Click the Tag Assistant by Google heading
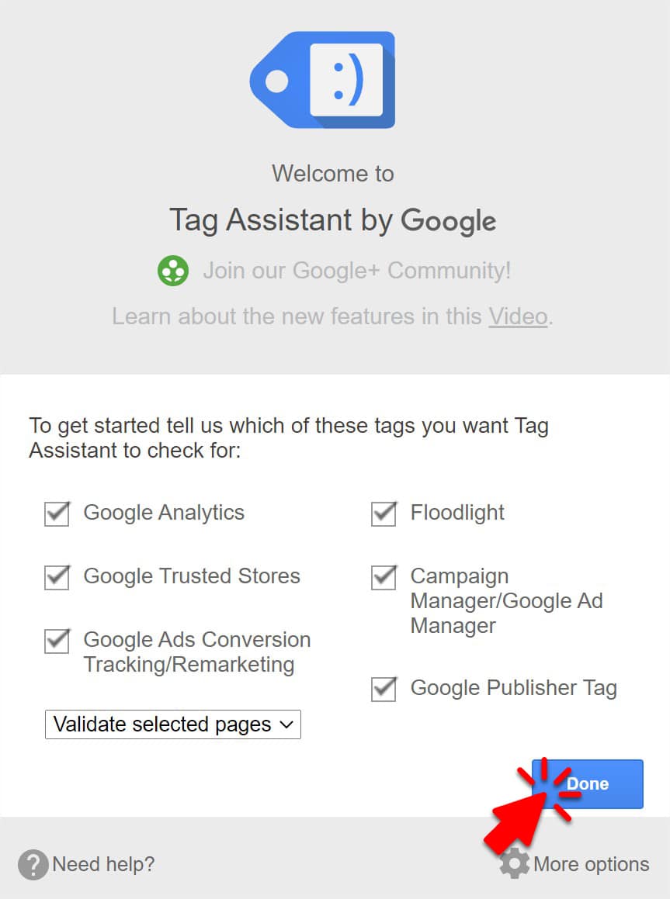The image size is (670, 899). (333, 220)
